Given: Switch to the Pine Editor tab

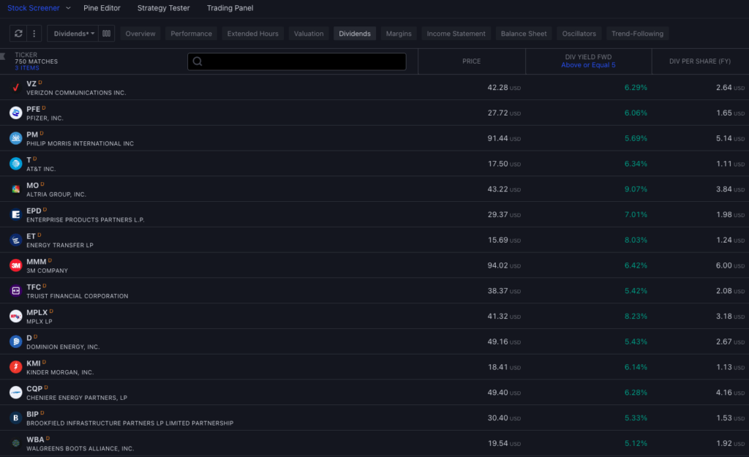Looking at the screenshot, I should pos(102,8).
